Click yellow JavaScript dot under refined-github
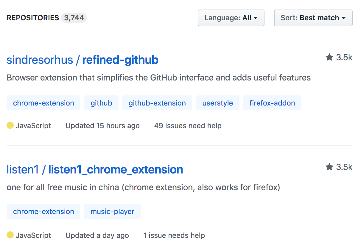Viewport: 361px width, 248px height. (x=10, y=125)
